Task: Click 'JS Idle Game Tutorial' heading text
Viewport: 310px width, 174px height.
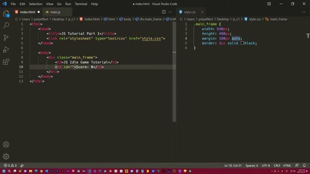Action: (x=85, y=62)
